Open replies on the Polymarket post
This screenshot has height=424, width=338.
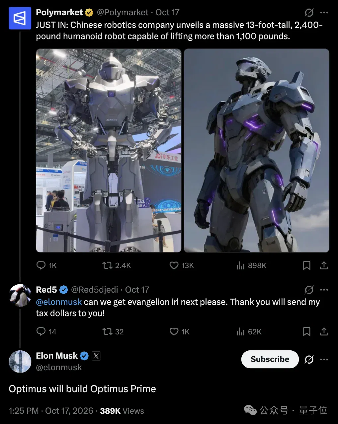coord(46,265)
